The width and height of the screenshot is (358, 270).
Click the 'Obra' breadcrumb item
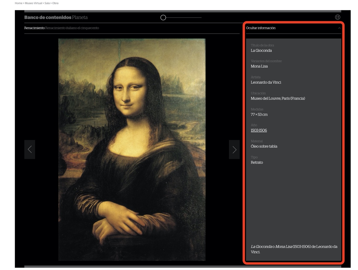pyautogui.click(x=55, y=3)
